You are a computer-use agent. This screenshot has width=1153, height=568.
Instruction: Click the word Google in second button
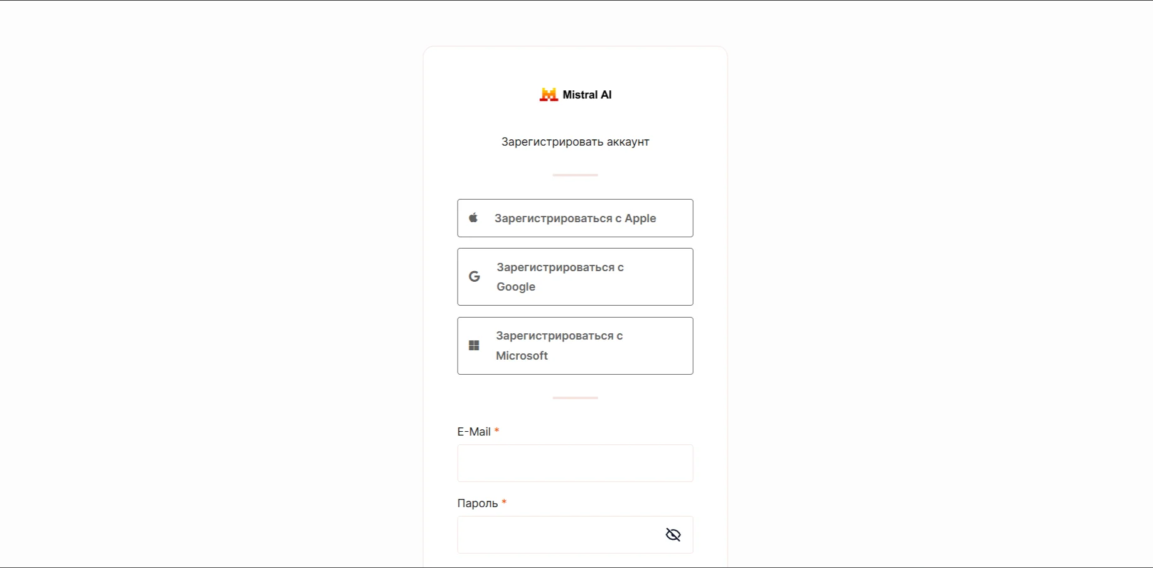pos(516,287)
